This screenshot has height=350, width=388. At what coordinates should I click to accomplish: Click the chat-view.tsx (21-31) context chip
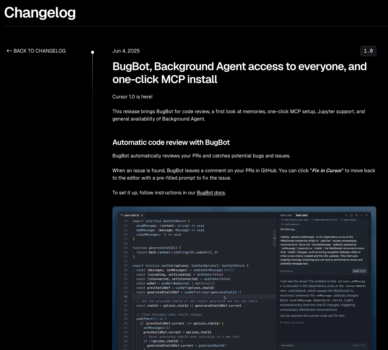(324, 220)
